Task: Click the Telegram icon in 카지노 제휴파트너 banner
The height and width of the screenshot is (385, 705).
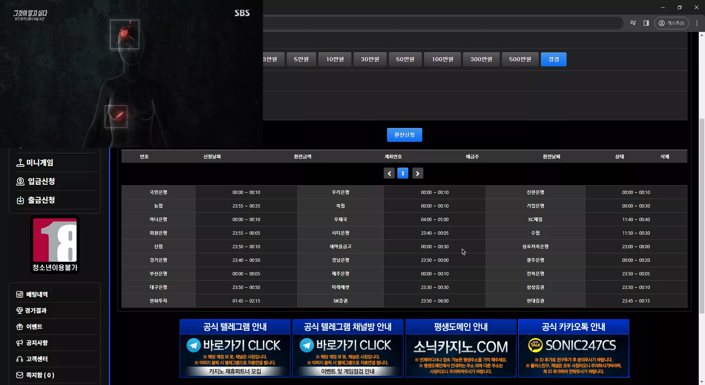Action: [194, 345]
